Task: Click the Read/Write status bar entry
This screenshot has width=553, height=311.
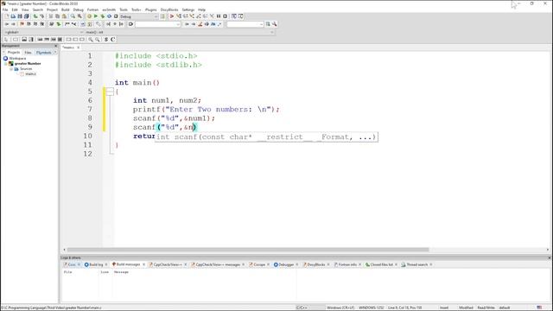Action: [486, 308]
